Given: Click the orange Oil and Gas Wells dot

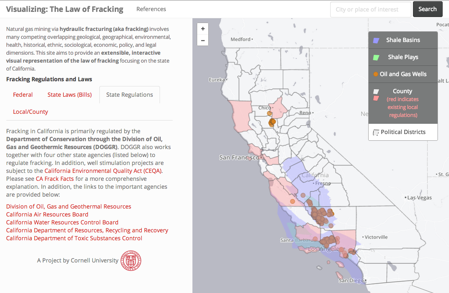Looking at the screenshot, I should tap(376, 74).
